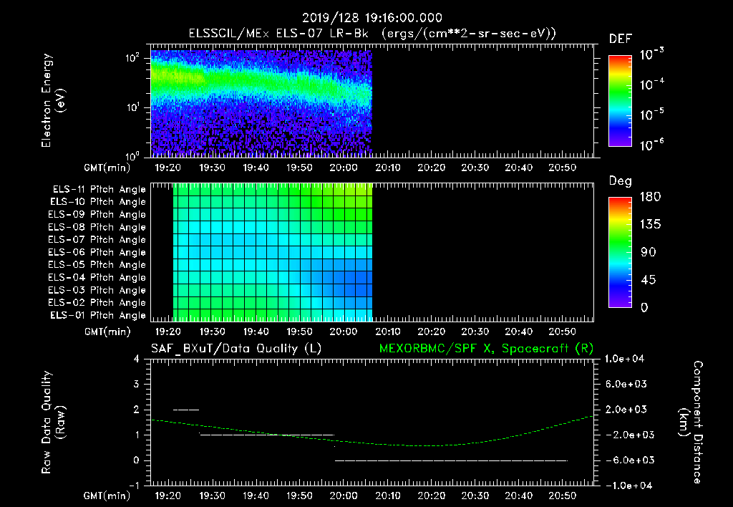This screenshot has width=733, height=507.
Task: Click the 6.0e+03 tick on distance axis
Action: [x=626, y=384]
